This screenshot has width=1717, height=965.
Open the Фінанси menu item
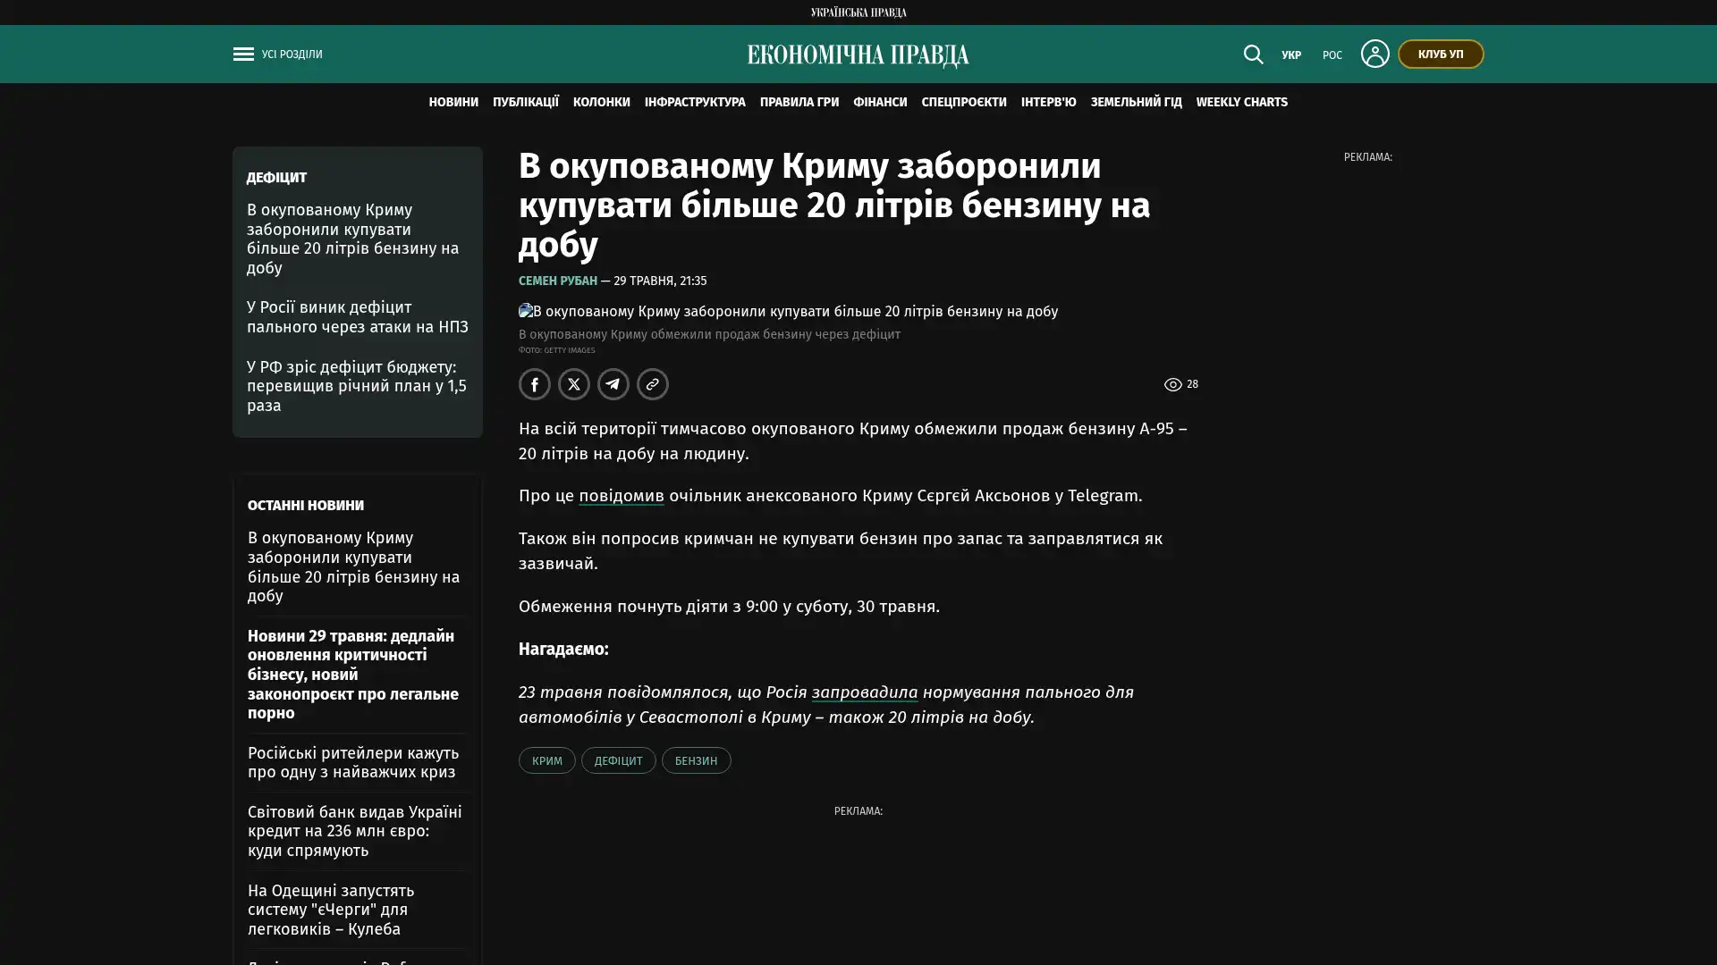click(880, 103)
